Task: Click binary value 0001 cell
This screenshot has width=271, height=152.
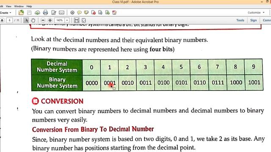Action: point(110,83)
